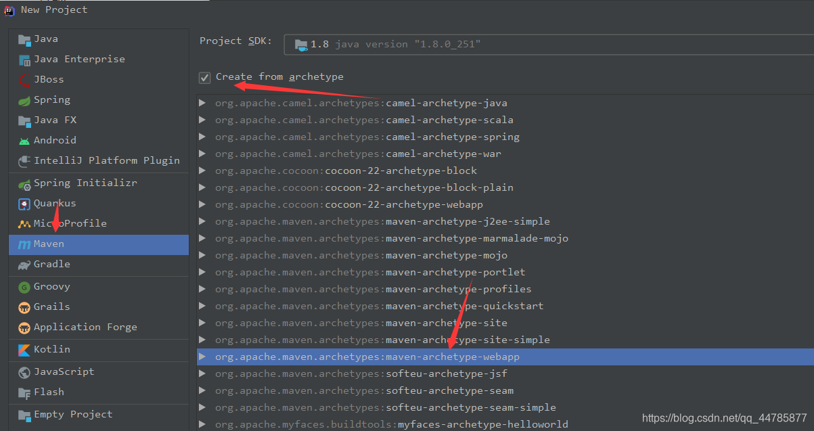Click the Project SDK label
This screenshot has height=431, width=814.
click(236, 41)
